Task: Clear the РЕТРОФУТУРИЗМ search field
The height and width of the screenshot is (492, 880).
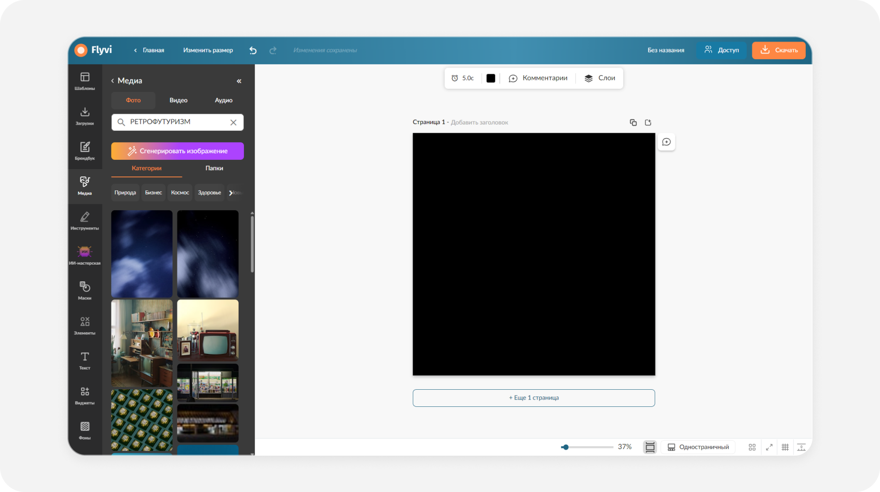Action: (233, 122)
